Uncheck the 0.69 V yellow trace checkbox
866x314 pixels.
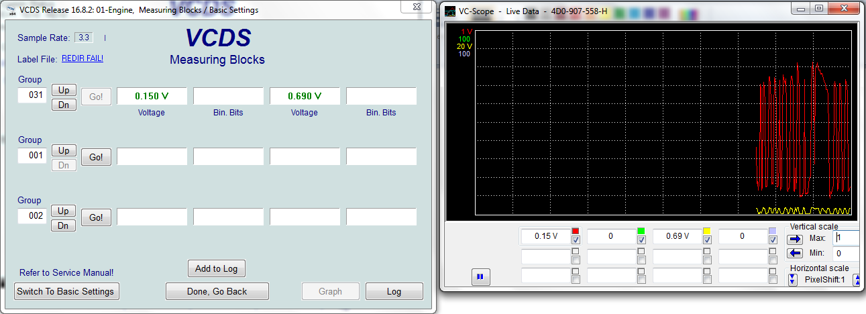click(x=706, y=240)
